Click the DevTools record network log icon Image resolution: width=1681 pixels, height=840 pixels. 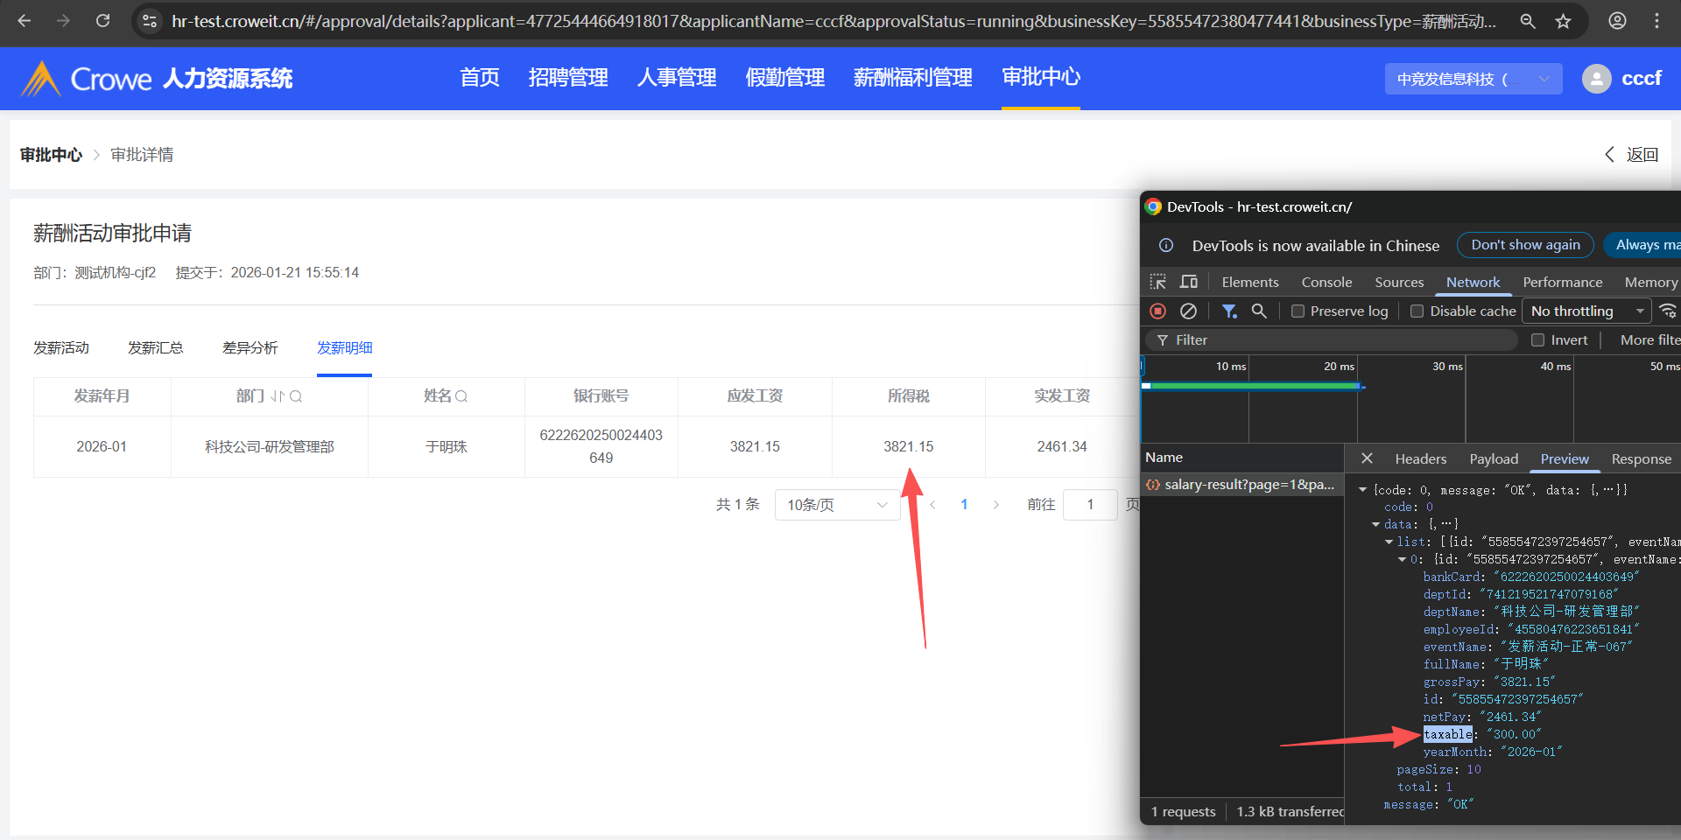pos(1157,311)
